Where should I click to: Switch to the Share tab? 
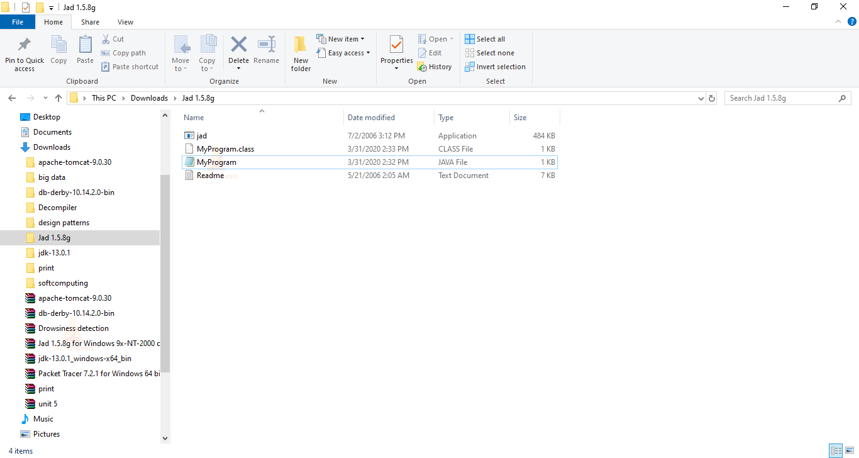tap(90, 22)
